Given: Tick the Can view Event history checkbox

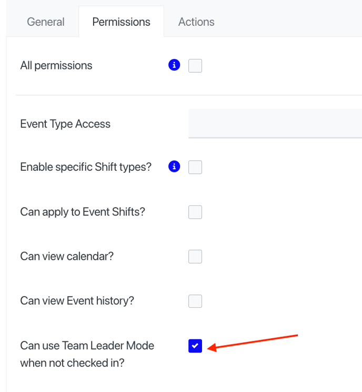Looking at the screenshot, I should (x=195, y=301).
